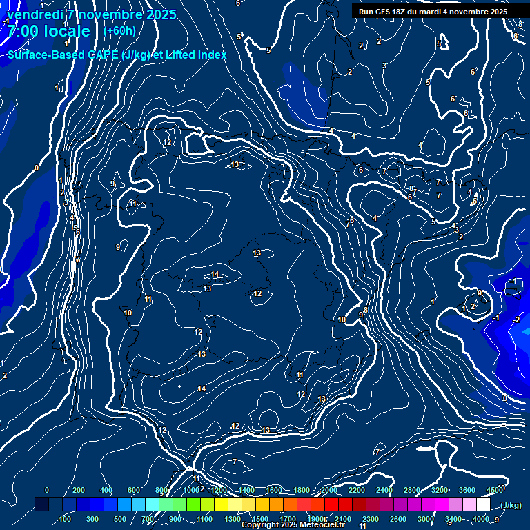Click the legend value '1500'

click(260, 519)
